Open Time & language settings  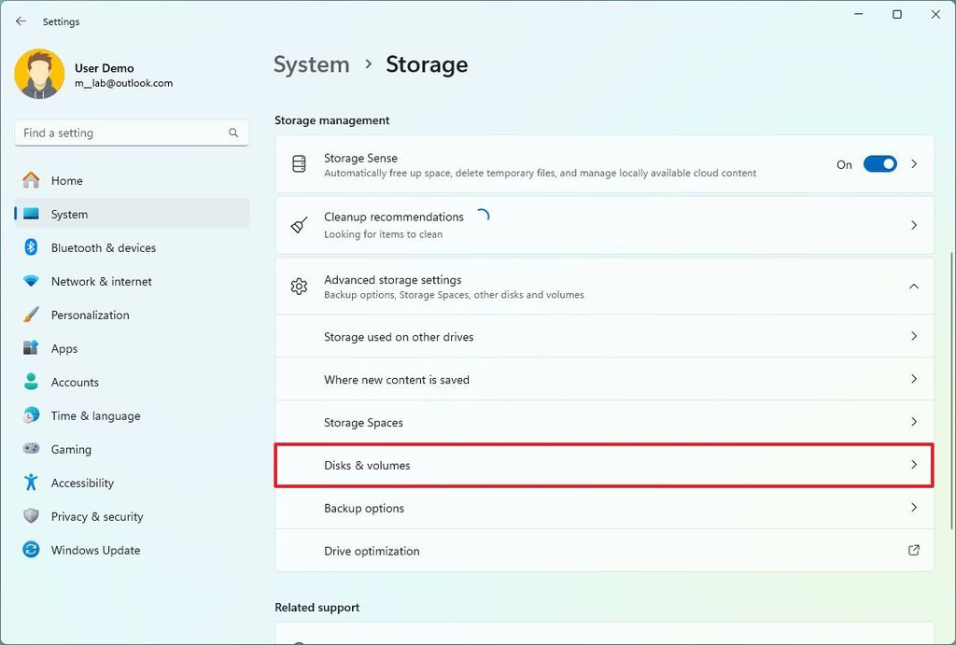coord(95,415)
